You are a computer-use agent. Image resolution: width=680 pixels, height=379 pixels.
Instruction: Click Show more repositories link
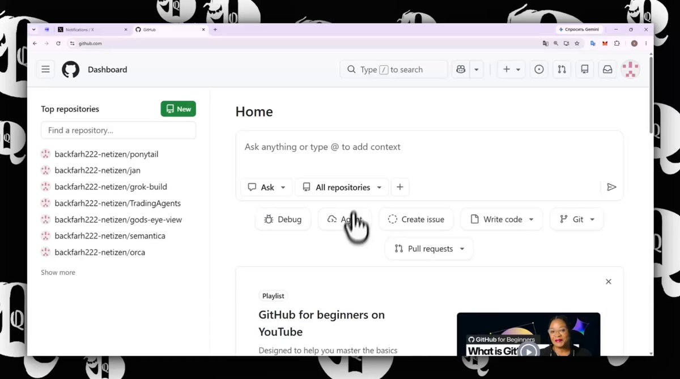point(58,273)
